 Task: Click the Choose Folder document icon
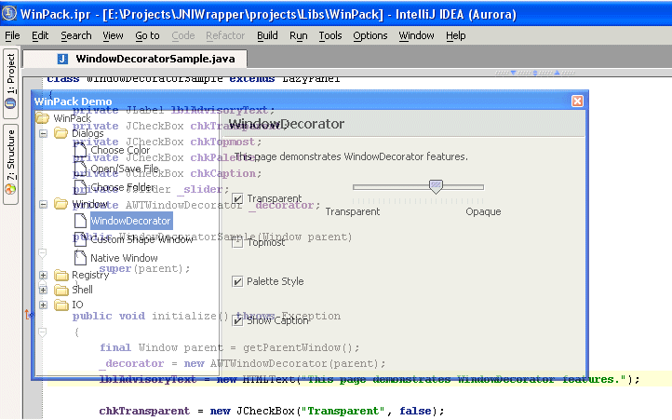(x=80, y=187)
